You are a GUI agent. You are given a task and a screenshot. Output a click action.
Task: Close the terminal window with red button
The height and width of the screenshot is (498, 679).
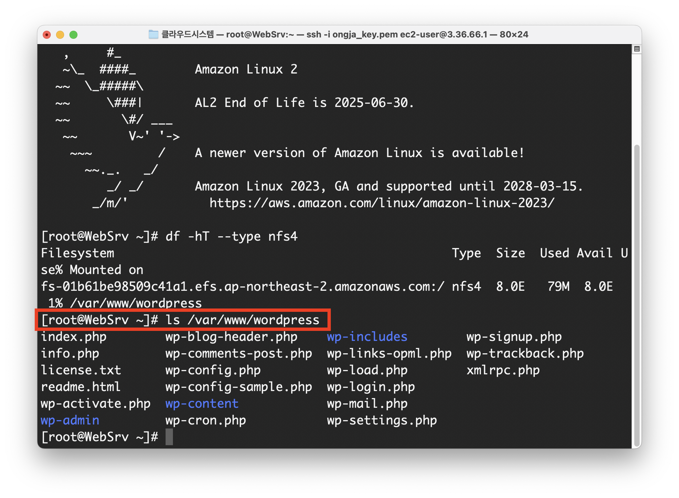[x=47, y=35]
